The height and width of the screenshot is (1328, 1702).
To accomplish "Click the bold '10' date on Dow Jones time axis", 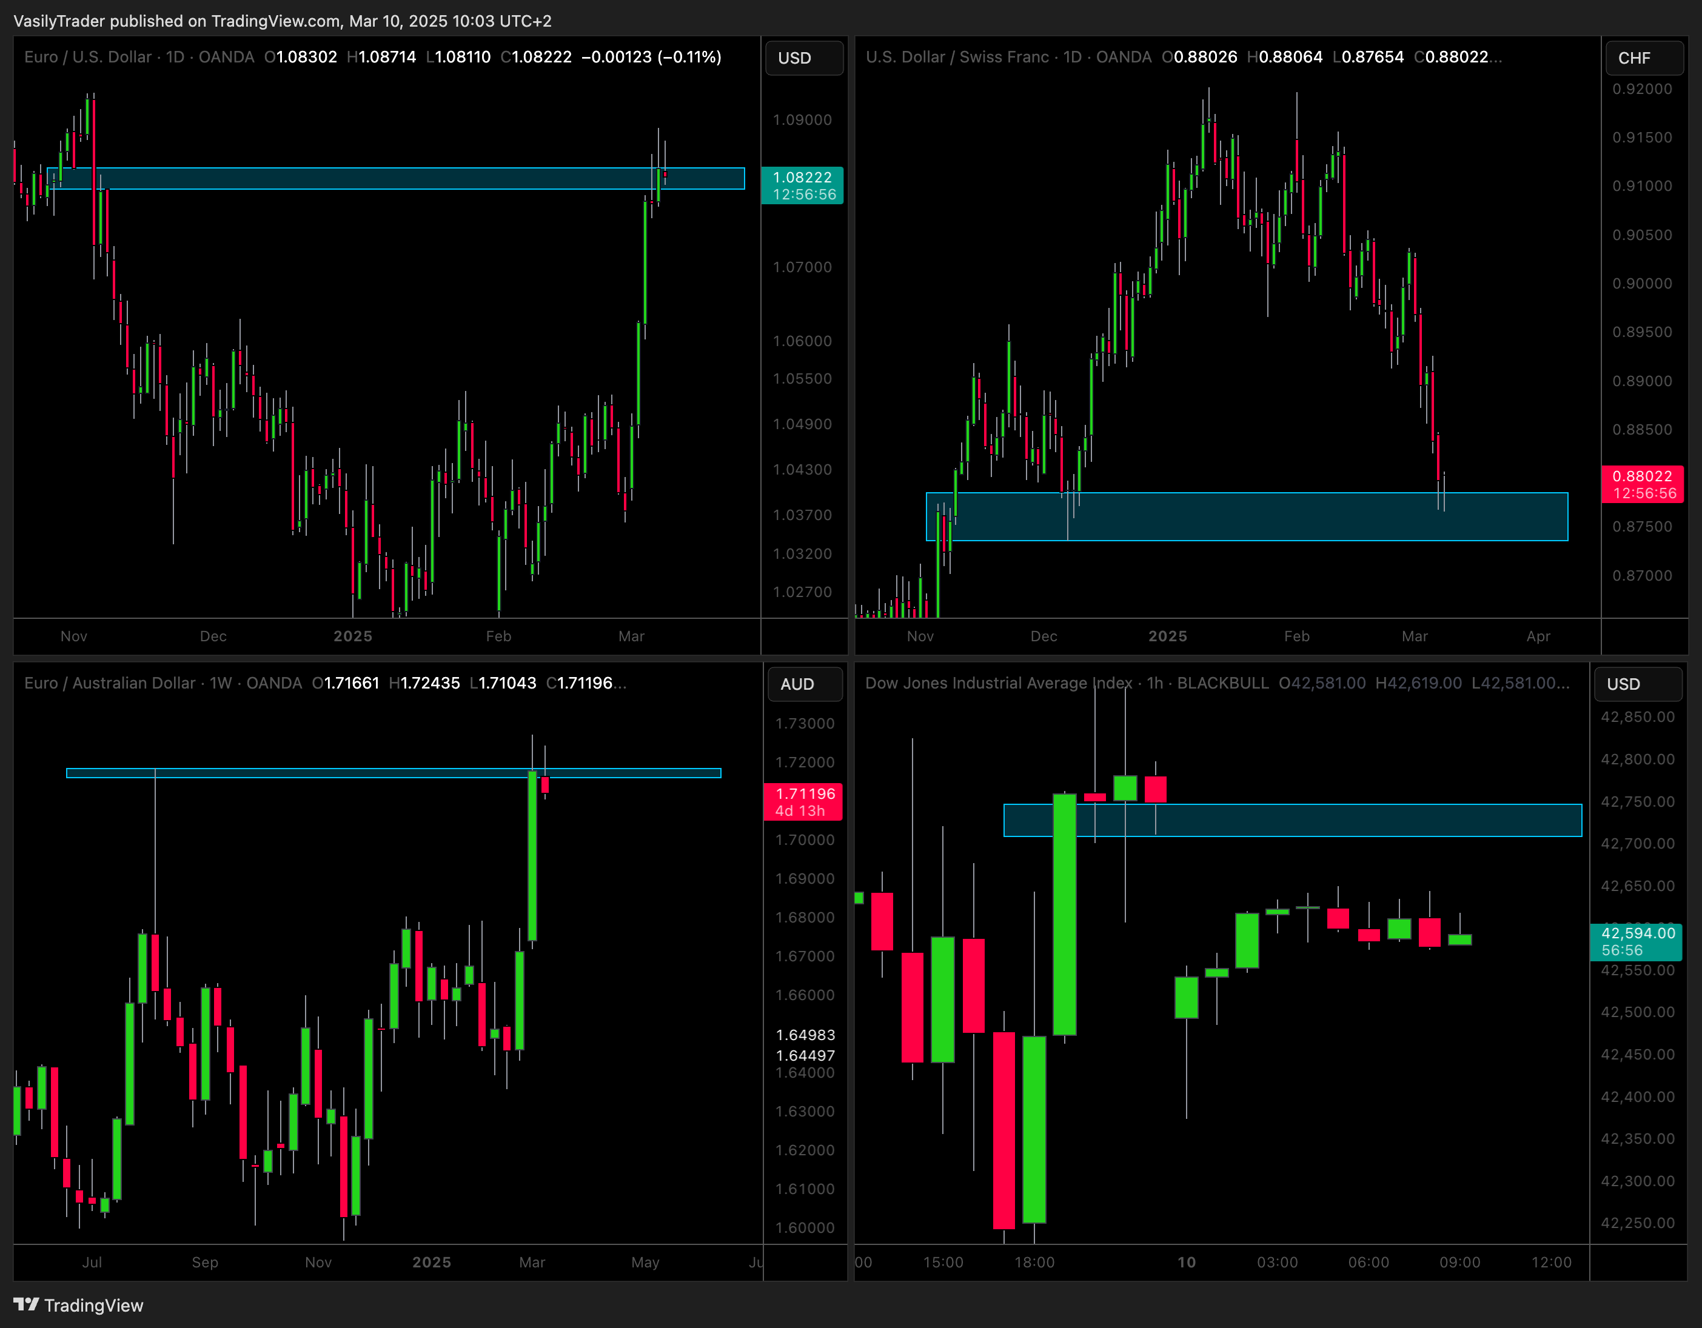I will point(1186,1262).
